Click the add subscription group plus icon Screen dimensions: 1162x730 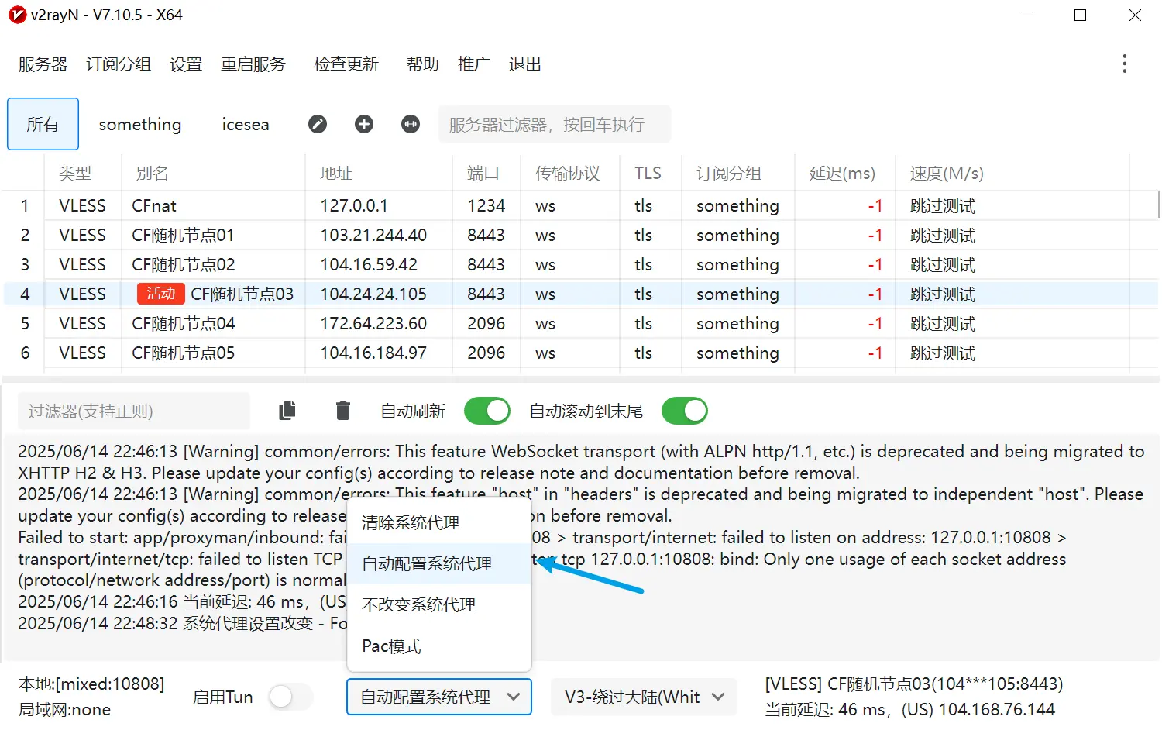click(364, 124)
